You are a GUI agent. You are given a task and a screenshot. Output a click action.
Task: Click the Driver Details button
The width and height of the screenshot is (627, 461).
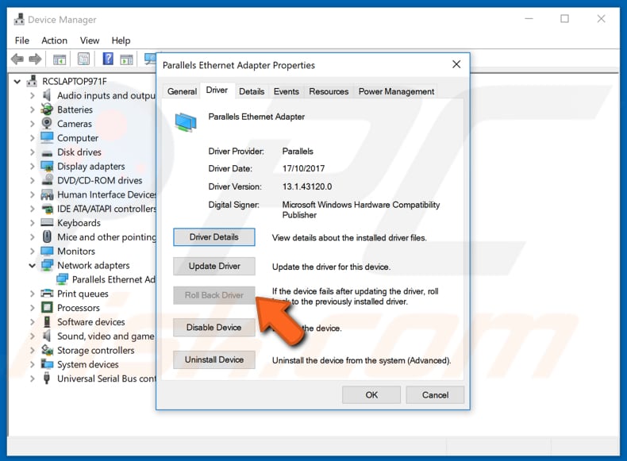tap(214, 237)
